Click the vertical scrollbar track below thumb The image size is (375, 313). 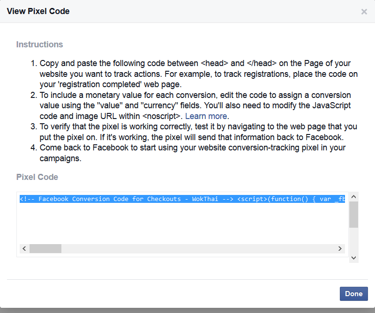click(x=354, y=240)
